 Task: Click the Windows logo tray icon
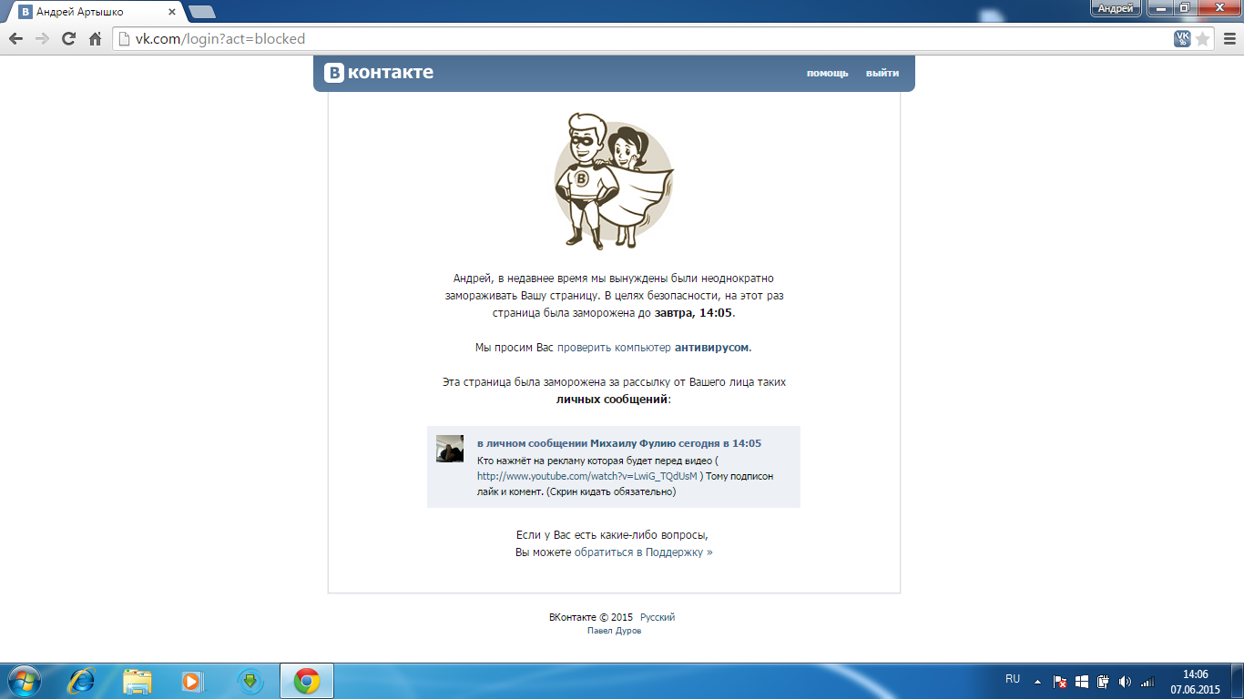[1082, 681]
